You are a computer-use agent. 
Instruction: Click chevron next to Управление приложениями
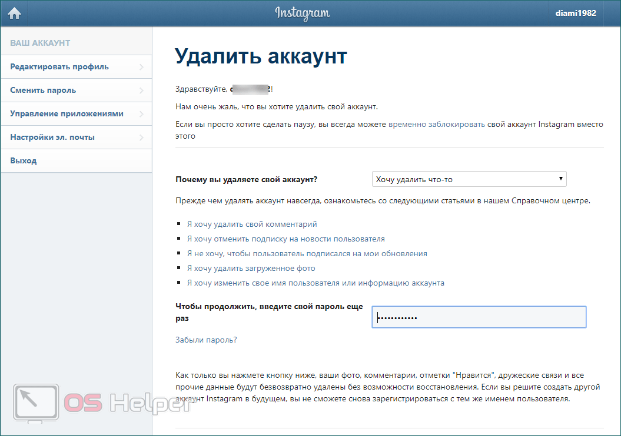[x=141, y=114]
